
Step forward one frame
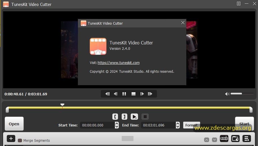pos(142,94)
